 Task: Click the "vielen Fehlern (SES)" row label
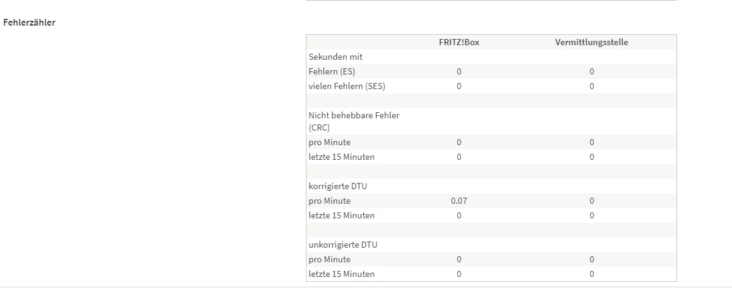[347, 86]
